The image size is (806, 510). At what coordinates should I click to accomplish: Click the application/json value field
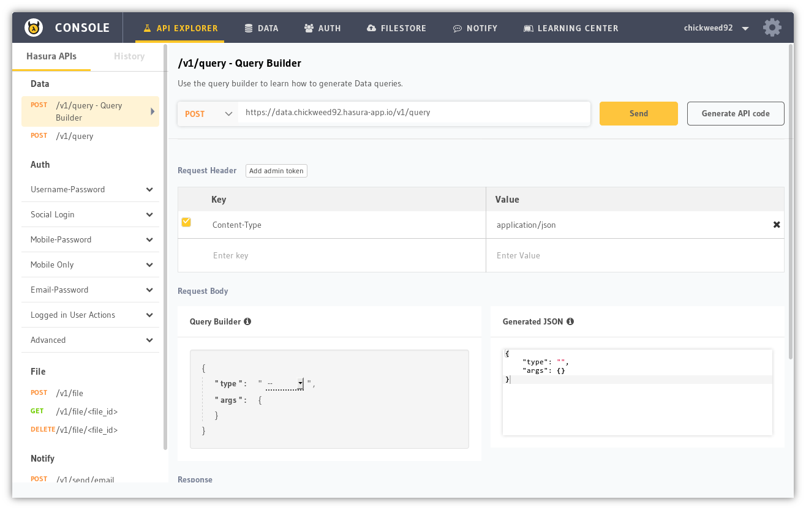pos(630,225)
